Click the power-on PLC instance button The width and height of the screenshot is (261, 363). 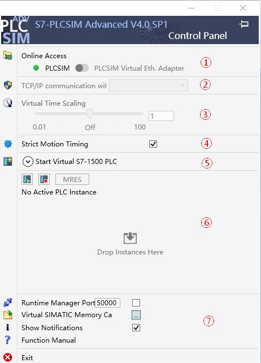coord(27,179)
